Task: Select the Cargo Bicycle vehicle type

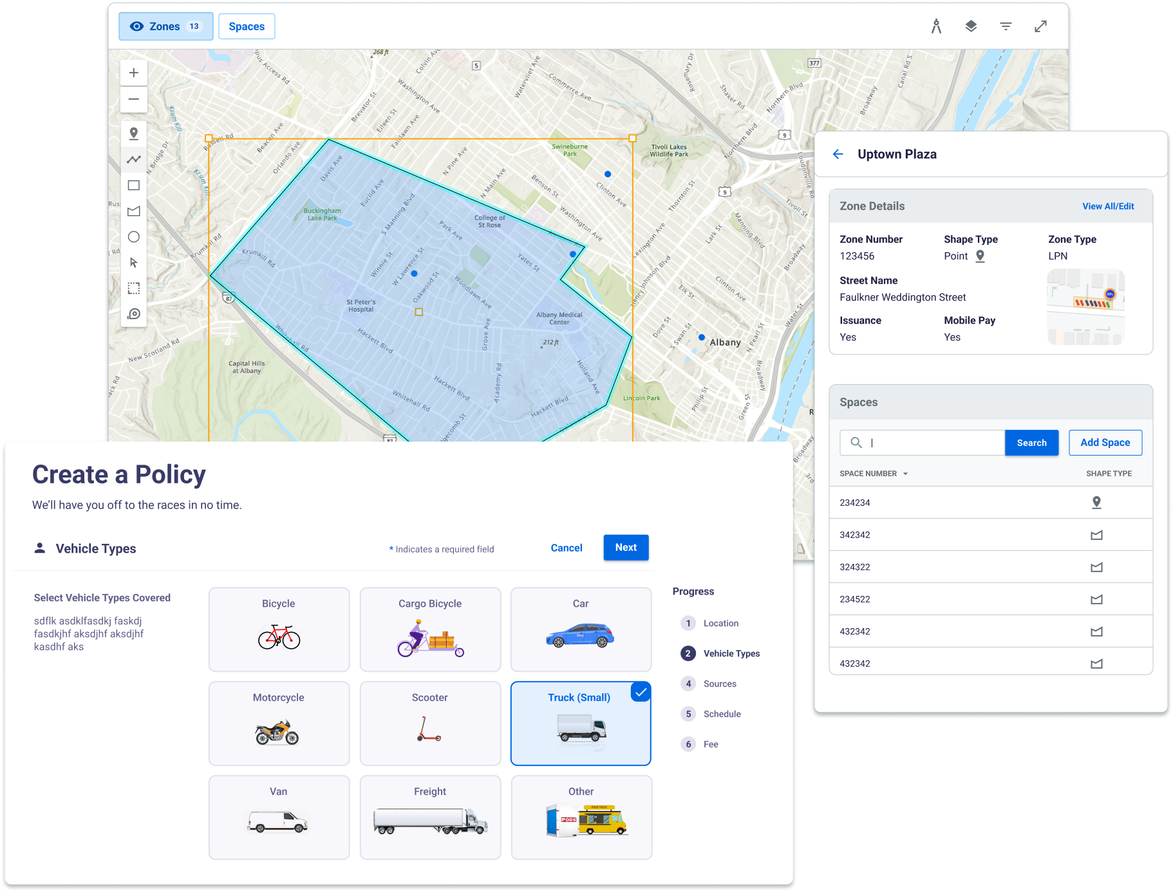Action: [430, 629]
